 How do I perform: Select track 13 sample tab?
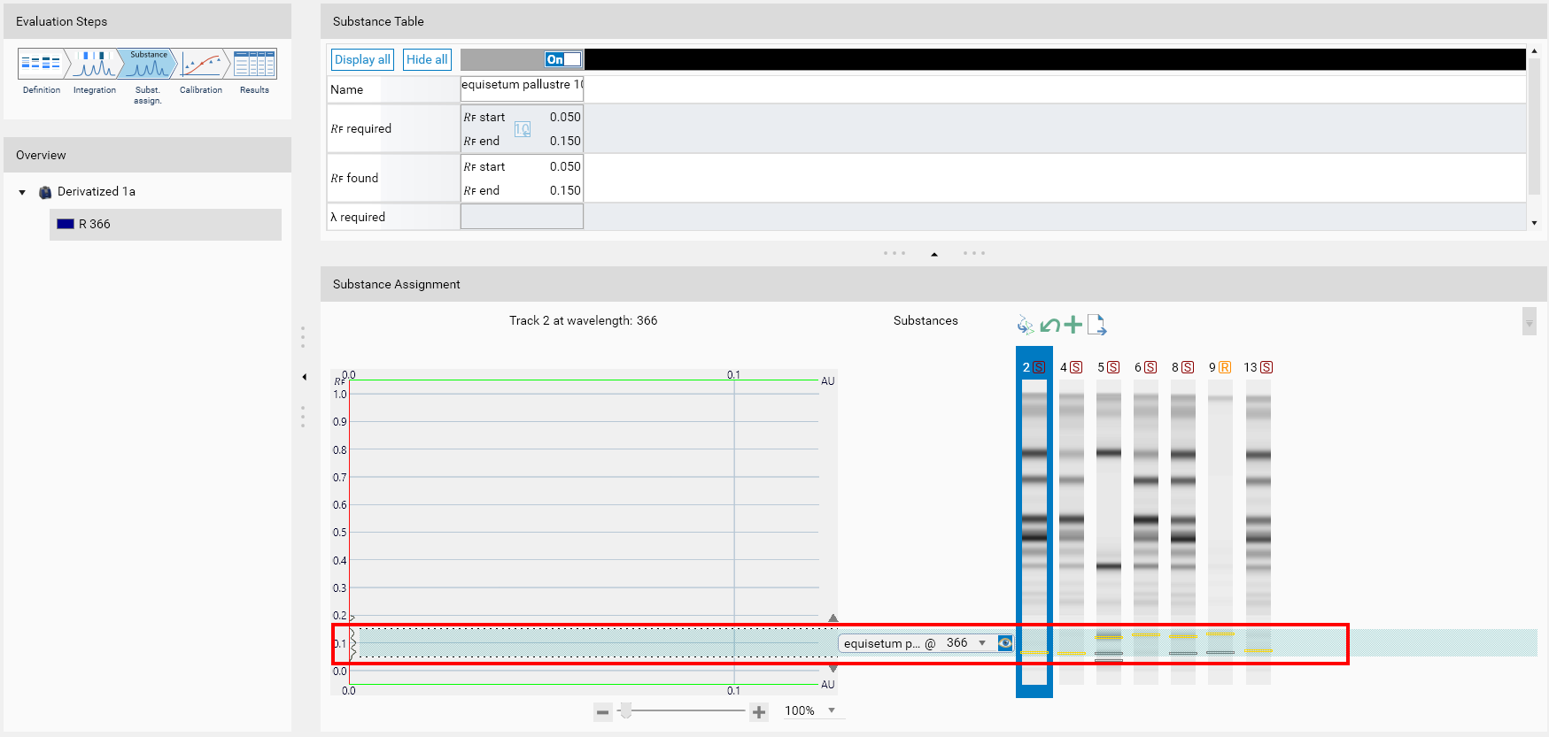(x=1258, y=367)
